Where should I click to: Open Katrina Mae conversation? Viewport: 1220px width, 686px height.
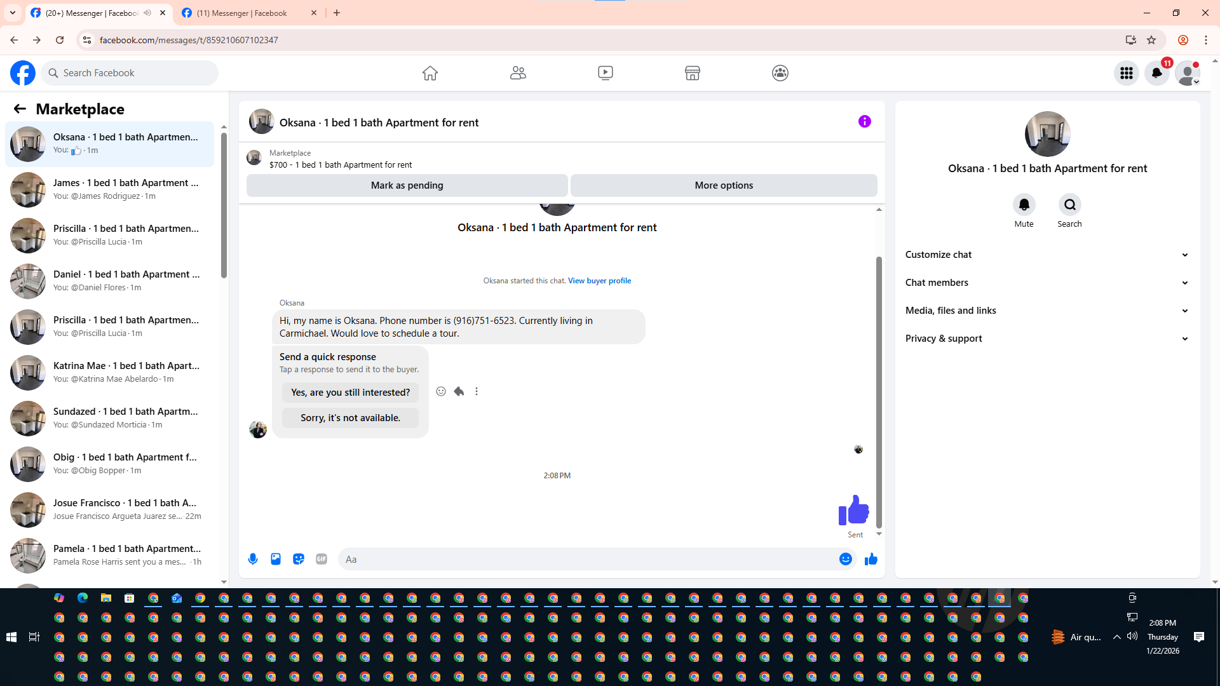(x=110, y=372)
